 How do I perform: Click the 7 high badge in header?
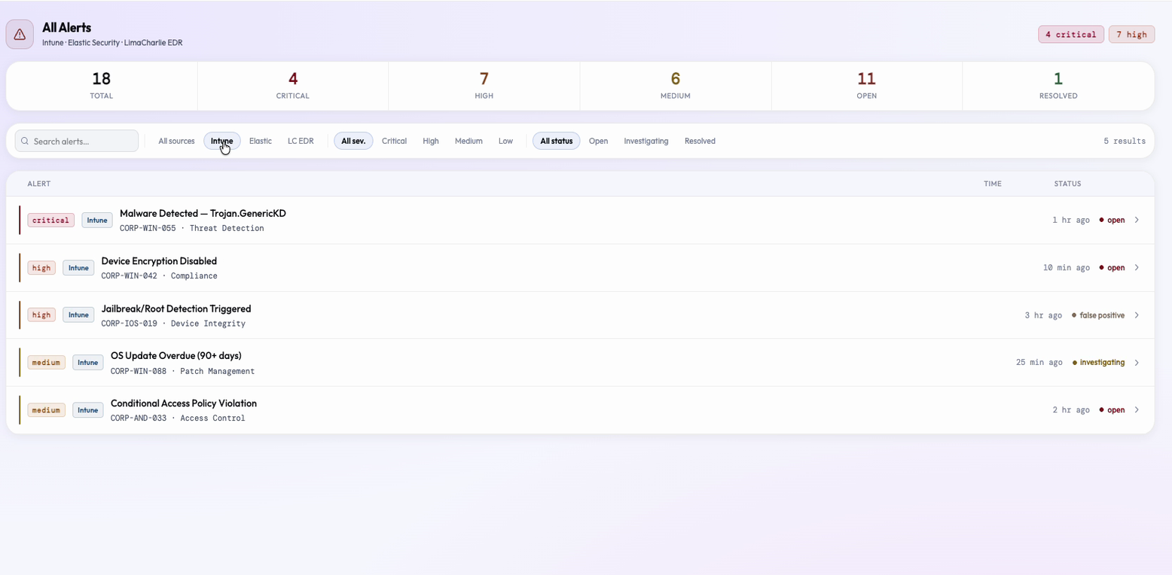click(x=1131, y=35)
